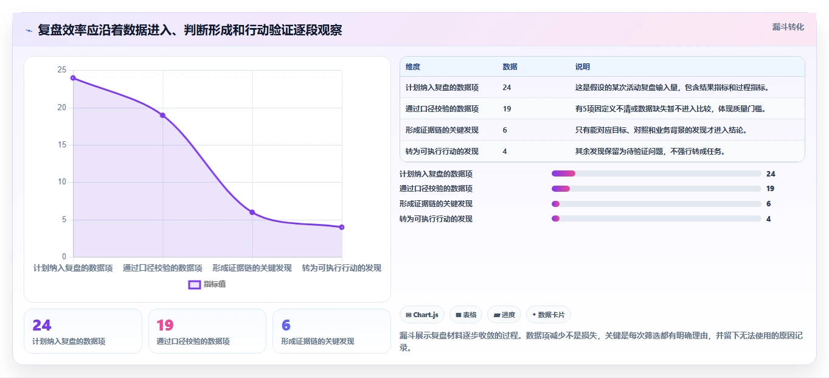Click the 表格 tag chip

[x=466, y=315]
